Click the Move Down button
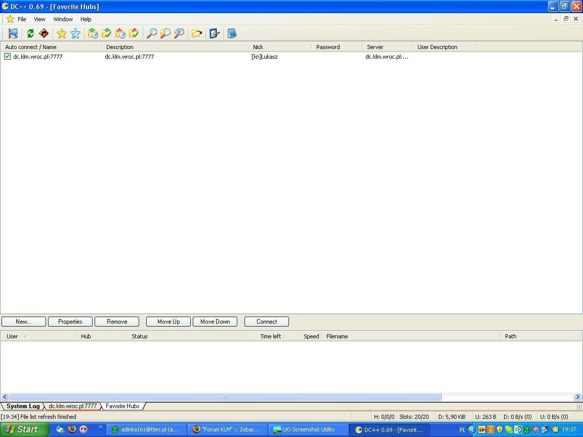Screen dimensions: 583x437 [215, 322]
